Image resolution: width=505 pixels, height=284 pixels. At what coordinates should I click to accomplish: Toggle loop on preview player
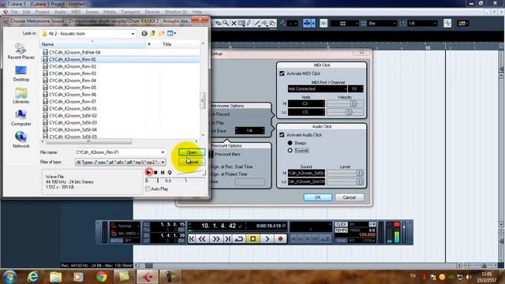(x=170, y=173)
